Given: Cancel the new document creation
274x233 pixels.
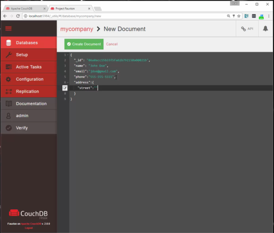Looking at the screenshot, I should tap(112, 44).
